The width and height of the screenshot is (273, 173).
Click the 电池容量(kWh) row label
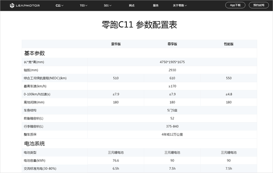point(34,160)
